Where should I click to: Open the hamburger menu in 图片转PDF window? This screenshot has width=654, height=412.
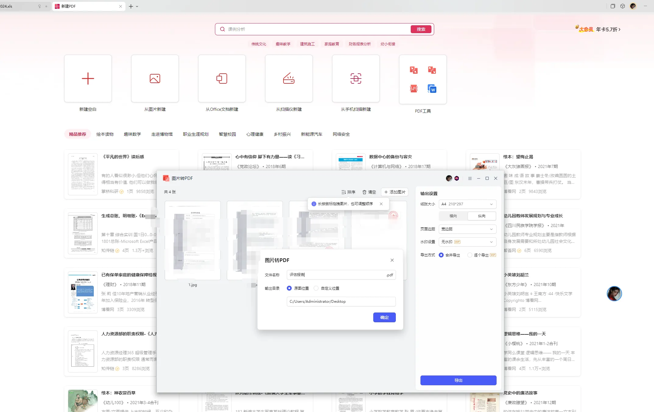[470, 178]
